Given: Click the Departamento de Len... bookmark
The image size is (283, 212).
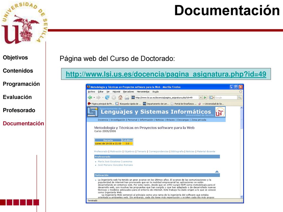Looking at the screenshot, I should (156, 104).
